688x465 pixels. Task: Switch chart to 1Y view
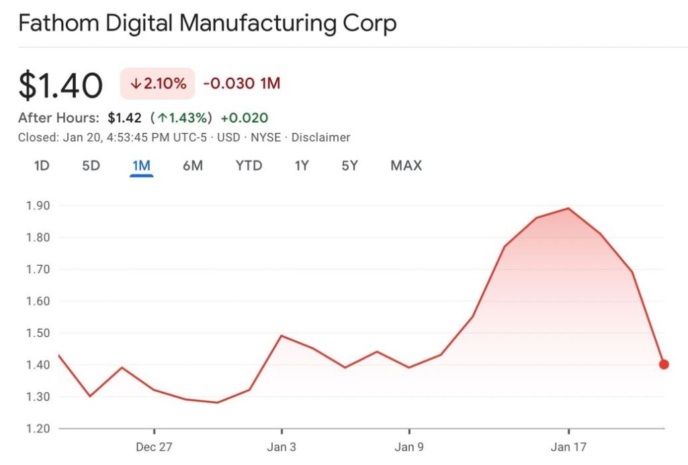click(x=302, y=165)
